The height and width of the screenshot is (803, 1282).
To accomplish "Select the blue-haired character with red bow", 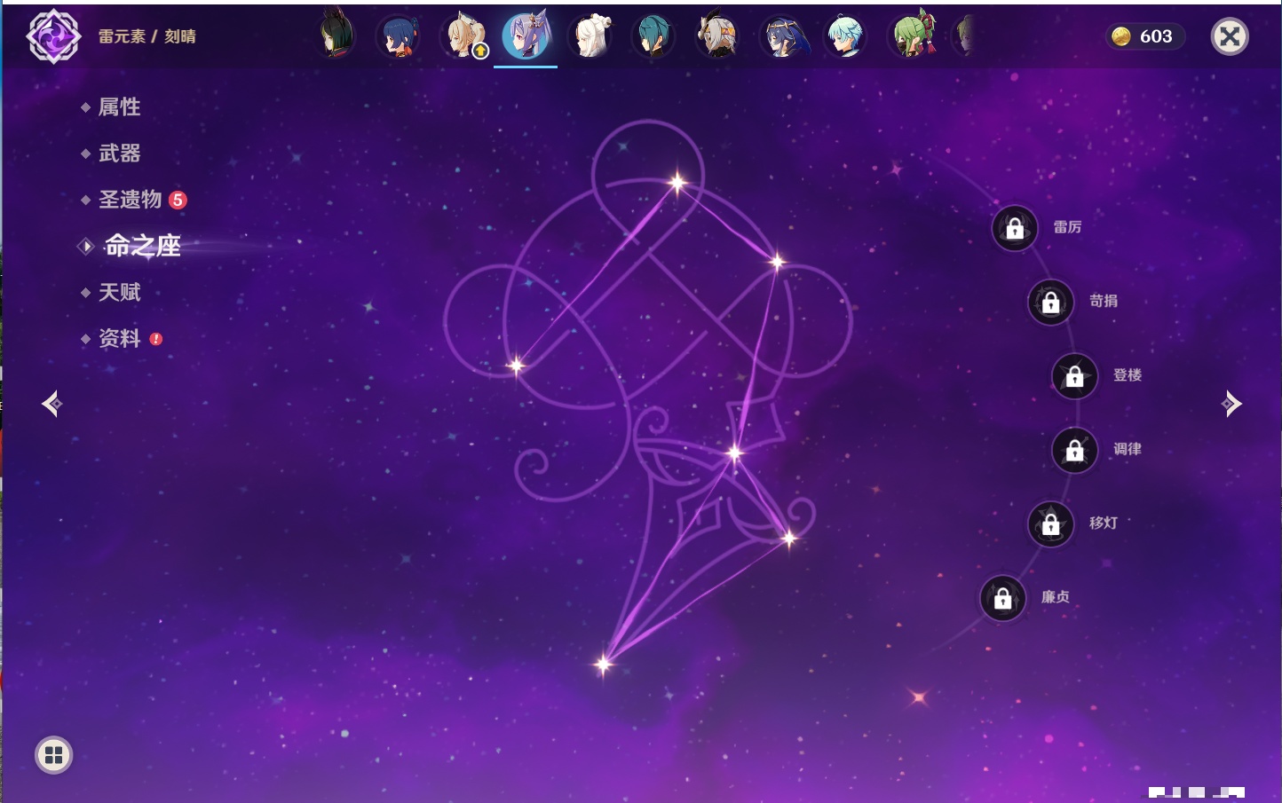I will point(399,36).
